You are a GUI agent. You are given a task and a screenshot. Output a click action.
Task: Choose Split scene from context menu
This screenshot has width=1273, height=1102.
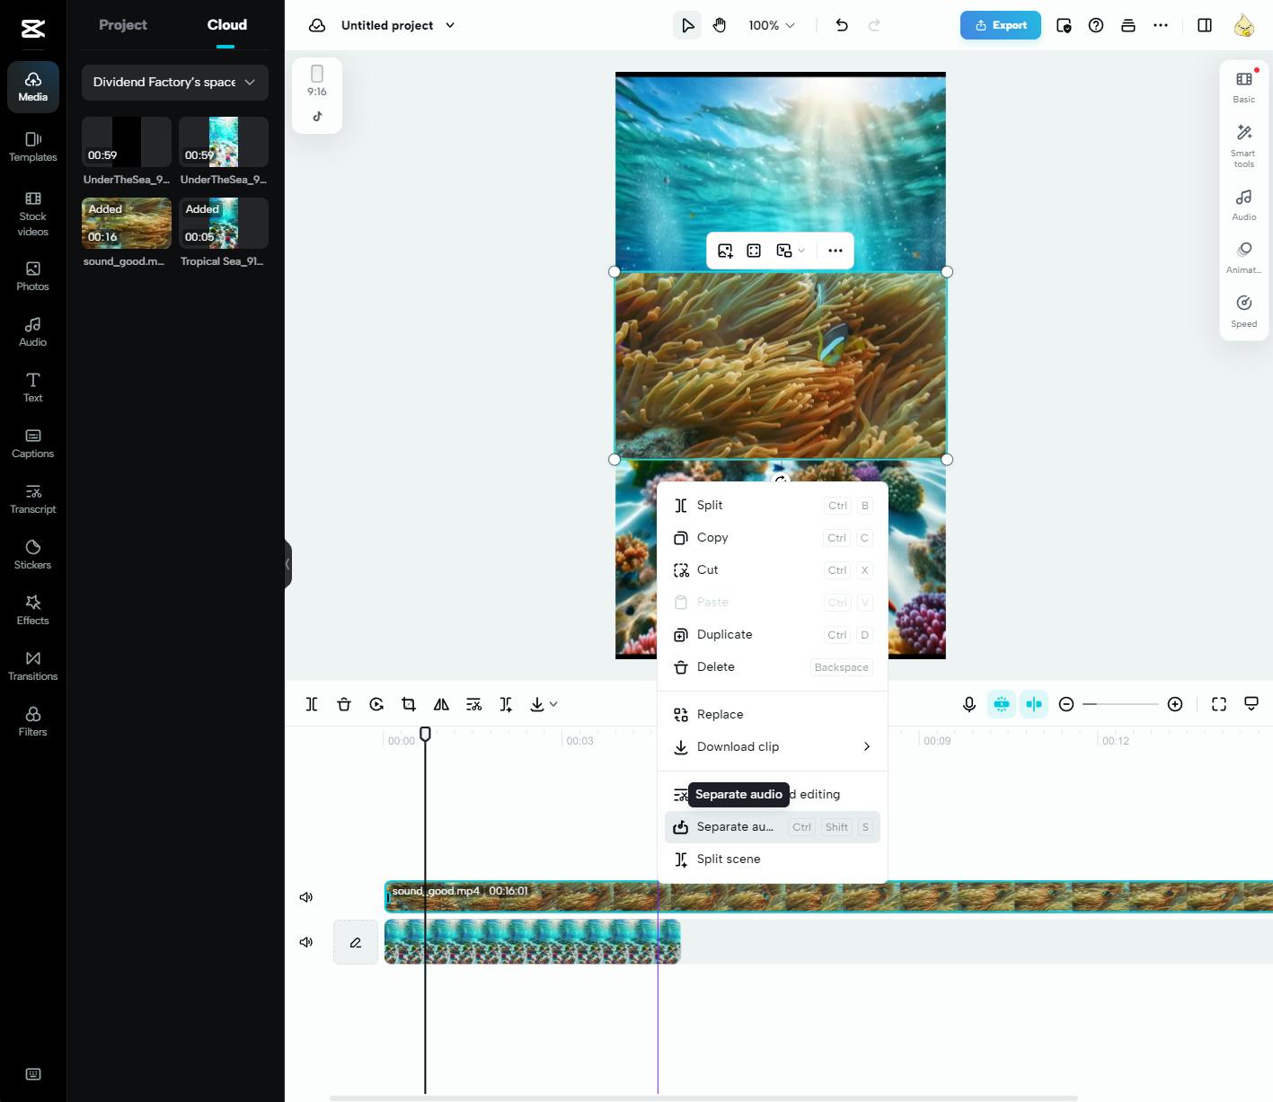coord(773,860)
